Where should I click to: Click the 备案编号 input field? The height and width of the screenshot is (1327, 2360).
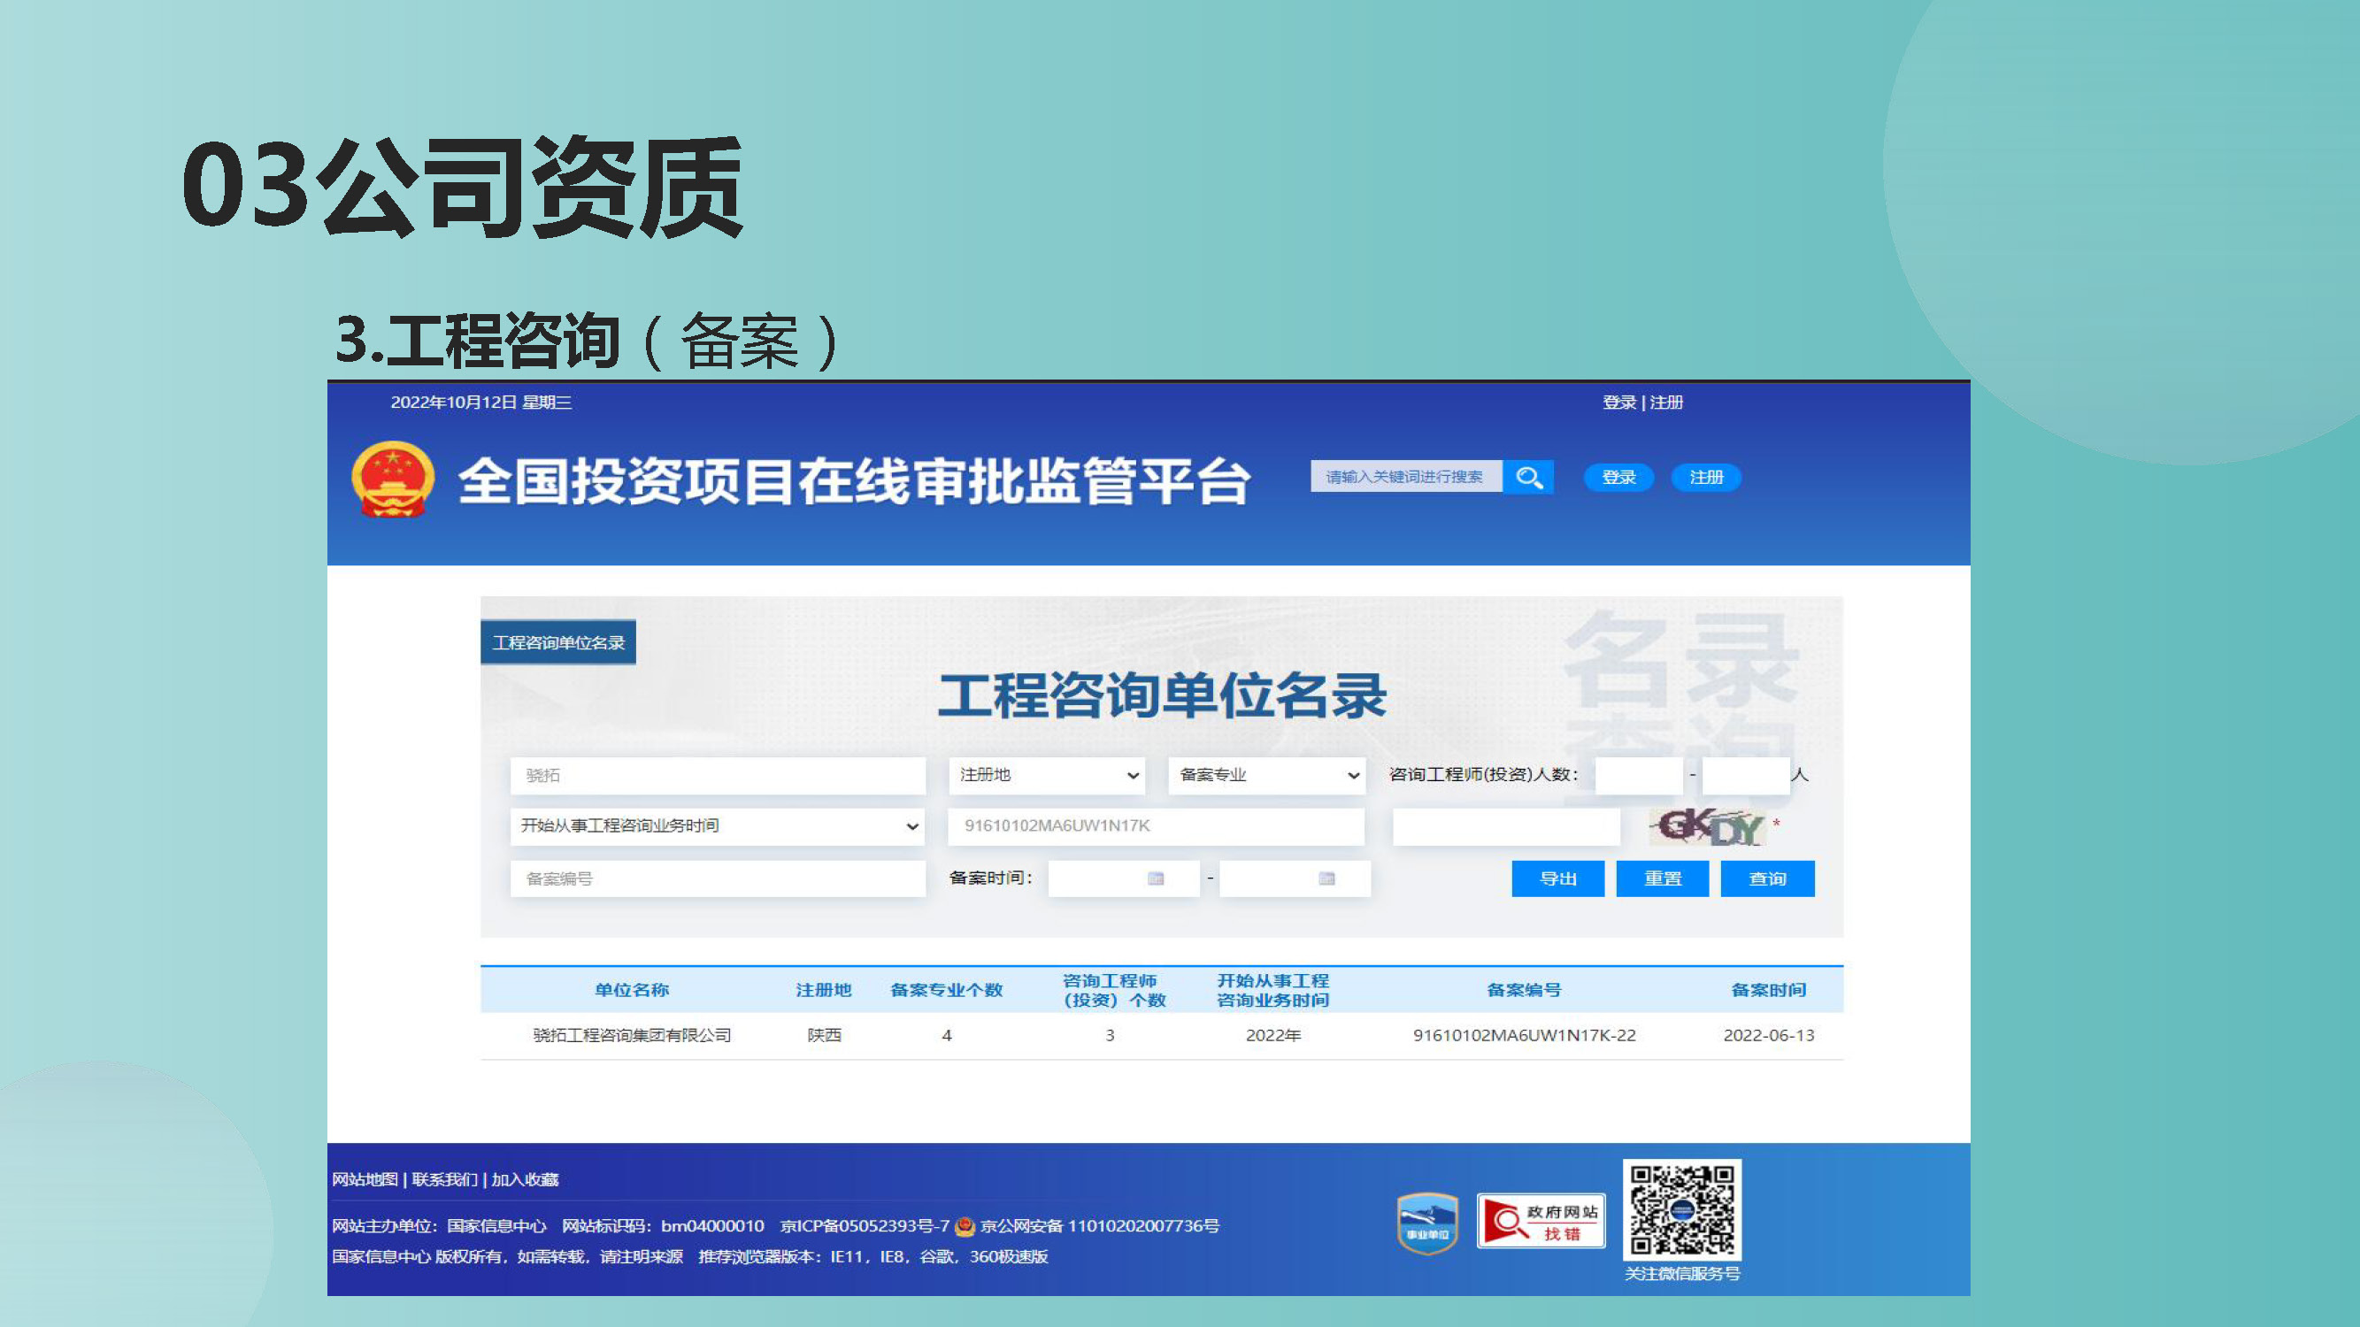coord(718,878)
